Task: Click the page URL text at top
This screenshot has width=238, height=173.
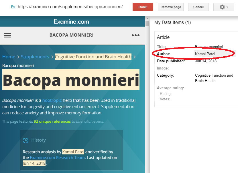Action: coord(70,7)
